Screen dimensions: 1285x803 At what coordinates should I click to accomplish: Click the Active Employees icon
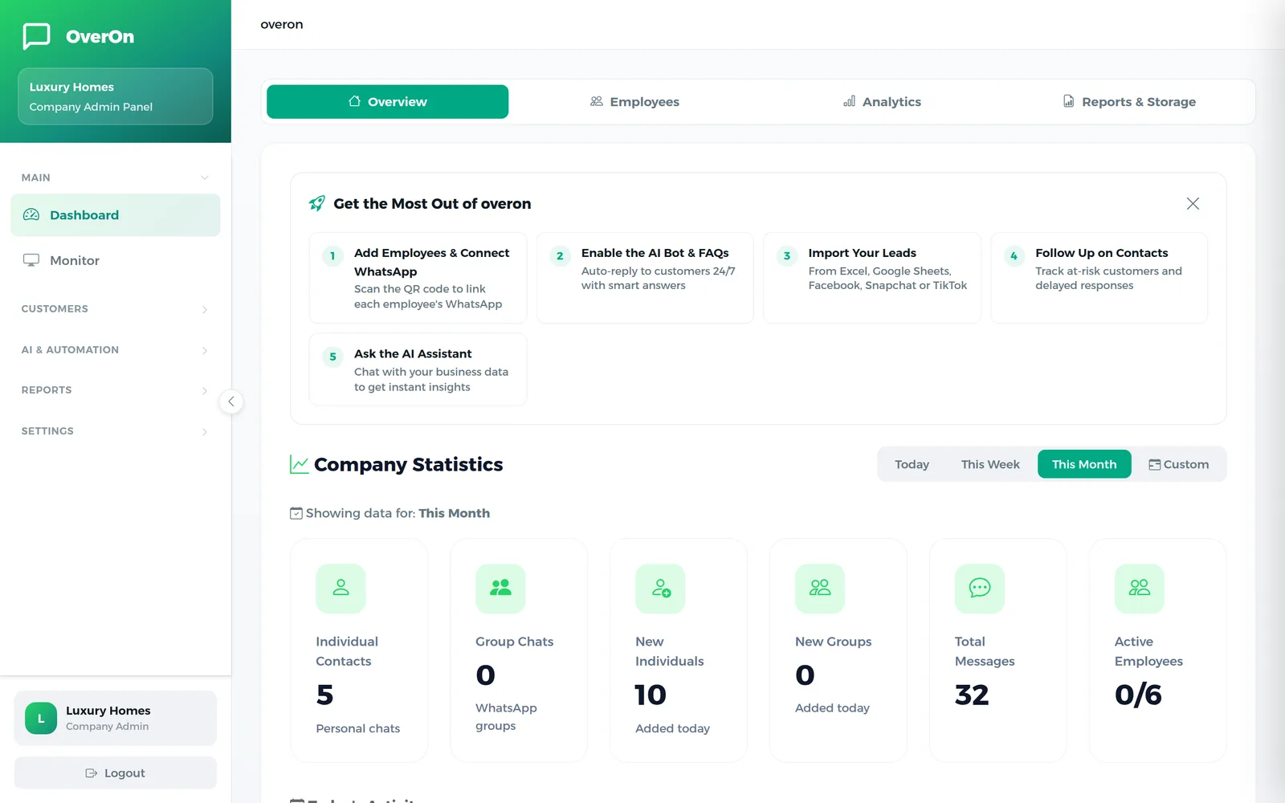pyautogui.click(x=1140, y=588)
